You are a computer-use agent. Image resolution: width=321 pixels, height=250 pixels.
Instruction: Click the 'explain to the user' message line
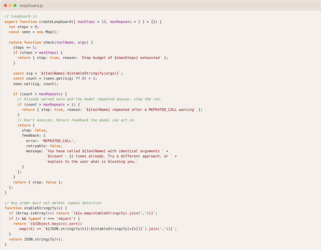(92, 161)
